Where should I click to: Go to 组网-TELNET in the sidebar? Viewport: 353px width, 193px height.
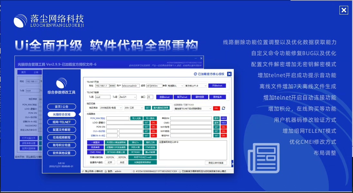click(62, 122)
